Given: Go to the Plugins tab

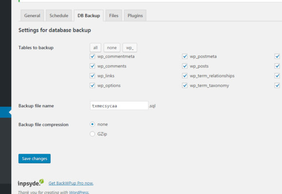Looking at the screenshot, I should tap(135, 16).
